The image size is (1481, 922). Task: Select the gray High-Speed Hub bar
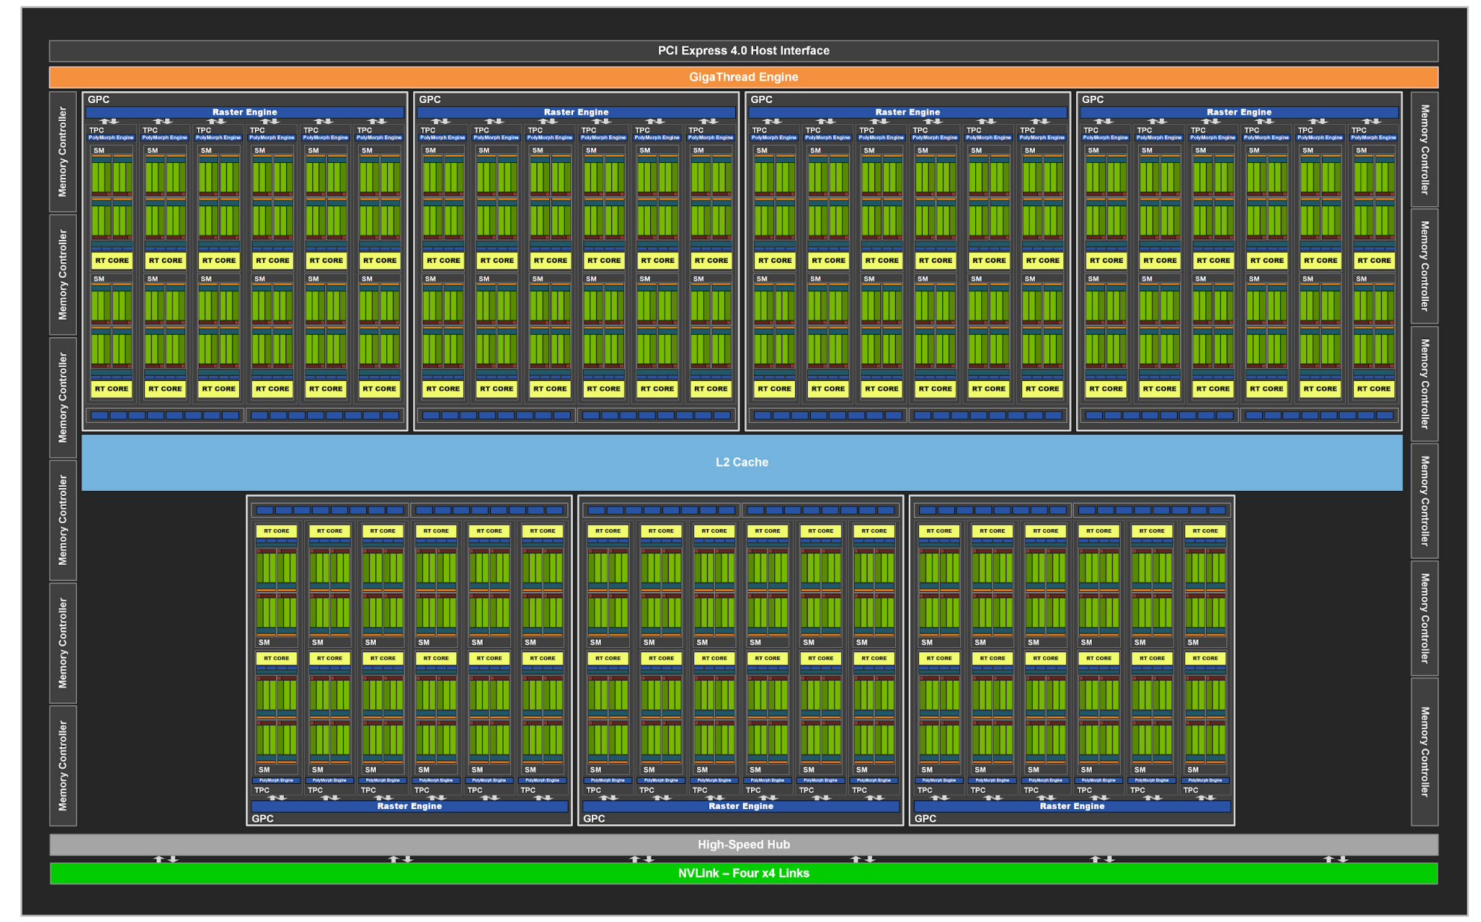(x=743, y=844)
